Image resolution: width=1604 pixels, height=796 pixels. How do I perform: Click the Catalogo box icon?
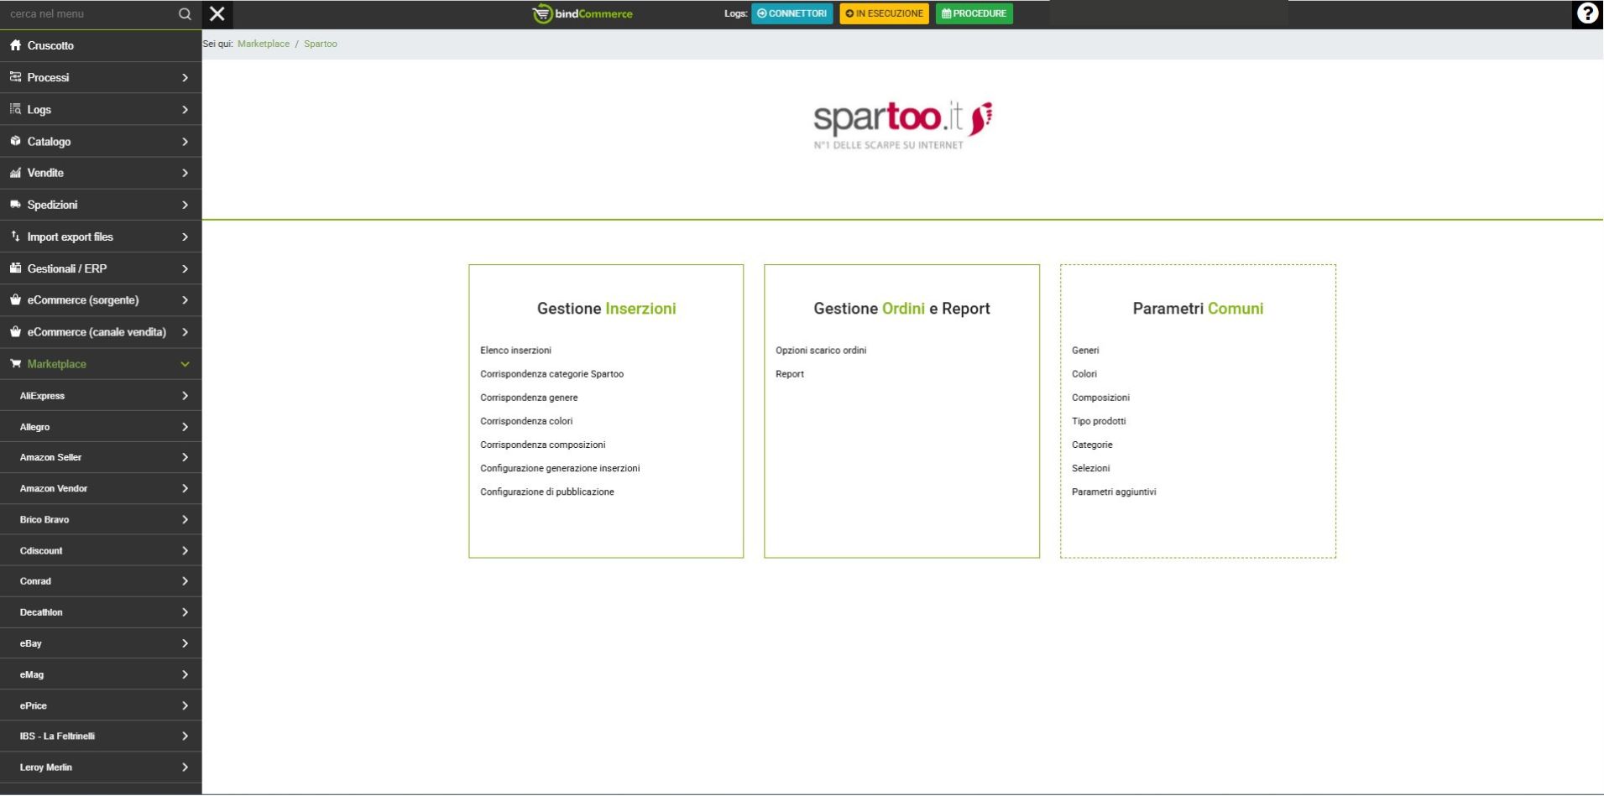pyautogui.click(x=15, y=141)
